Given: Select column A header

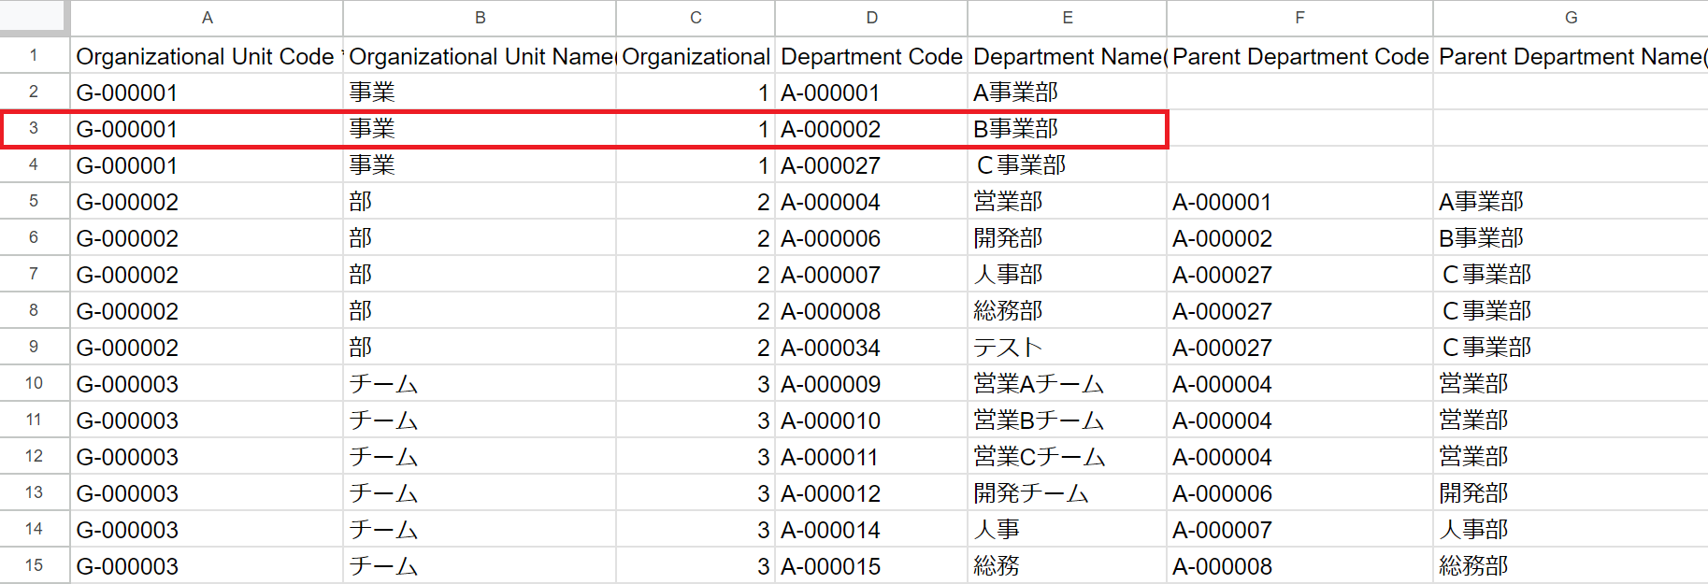Looking at the screenshot, I should pyautogui.click(x=207, y=18).
